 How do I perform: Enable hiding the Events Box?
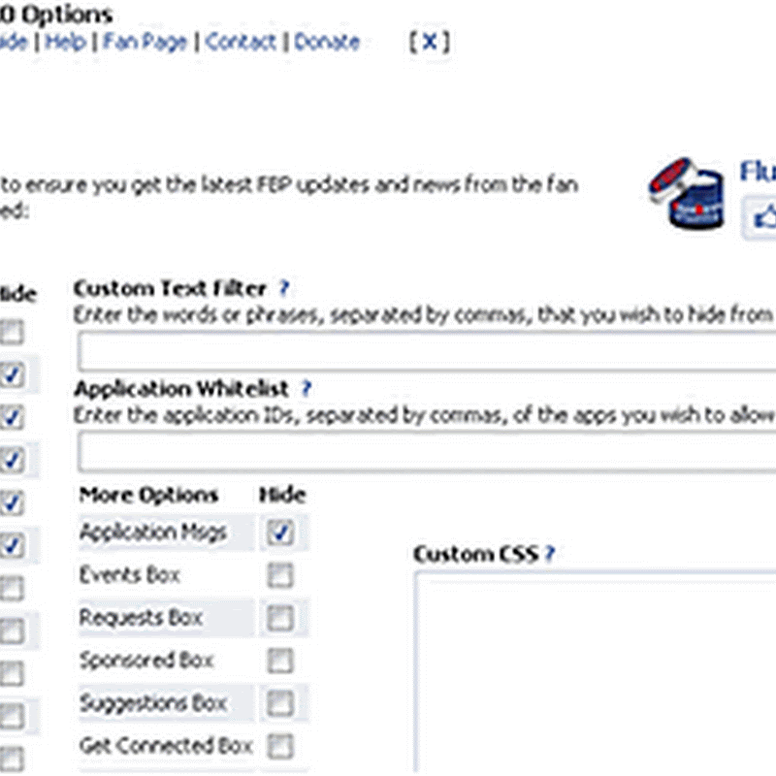point(280,575)
